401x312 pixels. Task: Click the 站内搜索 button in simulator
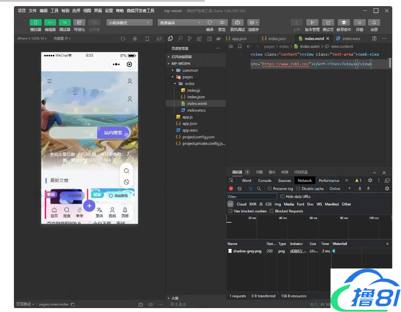(x=113, y=133)
